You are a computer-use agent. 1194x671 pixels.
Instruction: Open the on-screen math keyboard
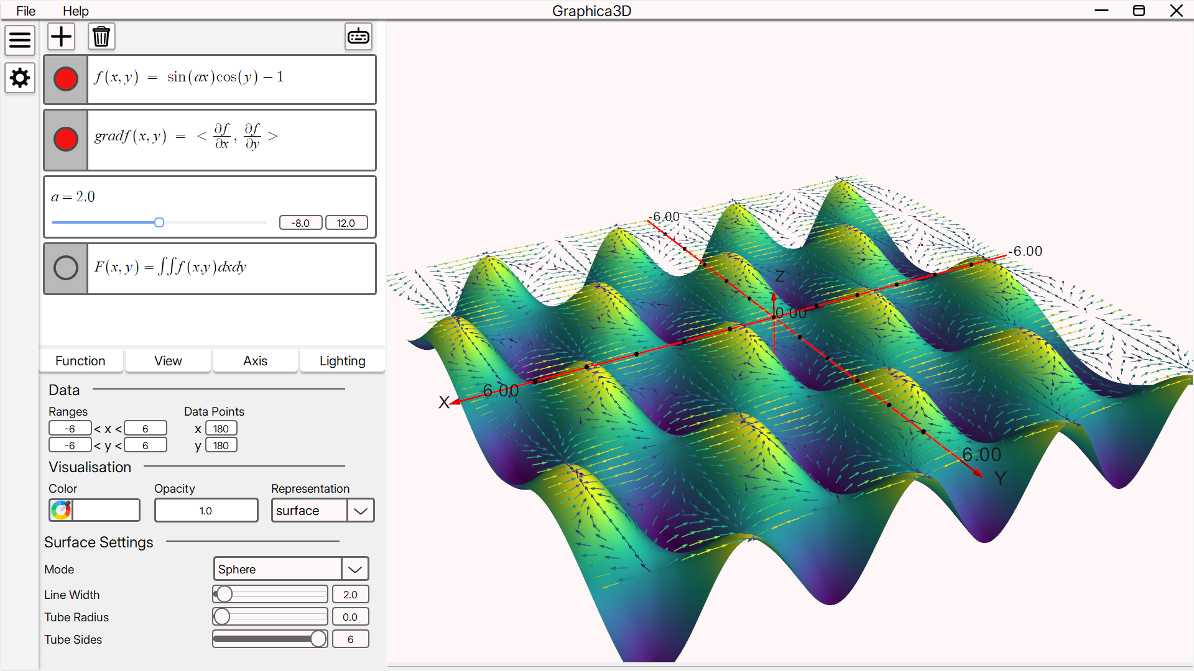(x=359, y=37)
